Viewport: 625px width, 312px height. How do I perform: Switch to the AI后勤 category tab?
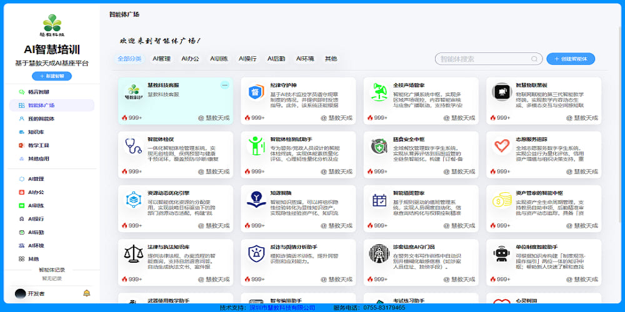[x=276, y=59]
